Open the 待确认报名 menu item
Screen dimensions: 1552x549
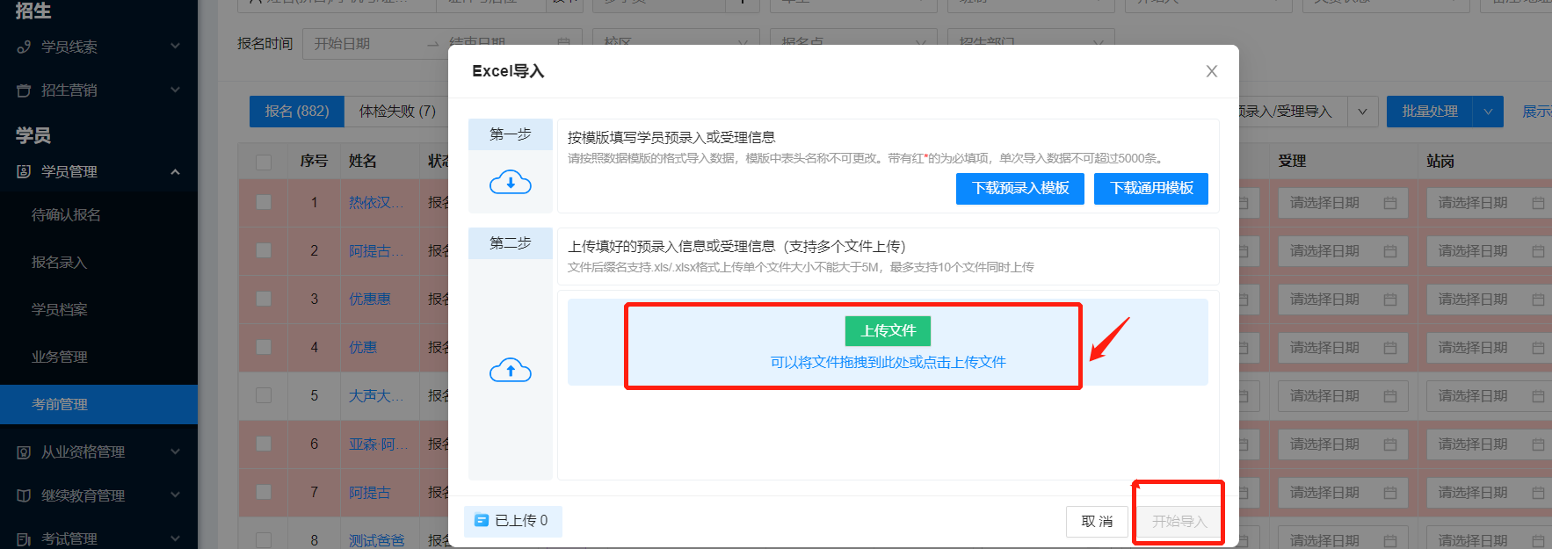tap(66, 214)
